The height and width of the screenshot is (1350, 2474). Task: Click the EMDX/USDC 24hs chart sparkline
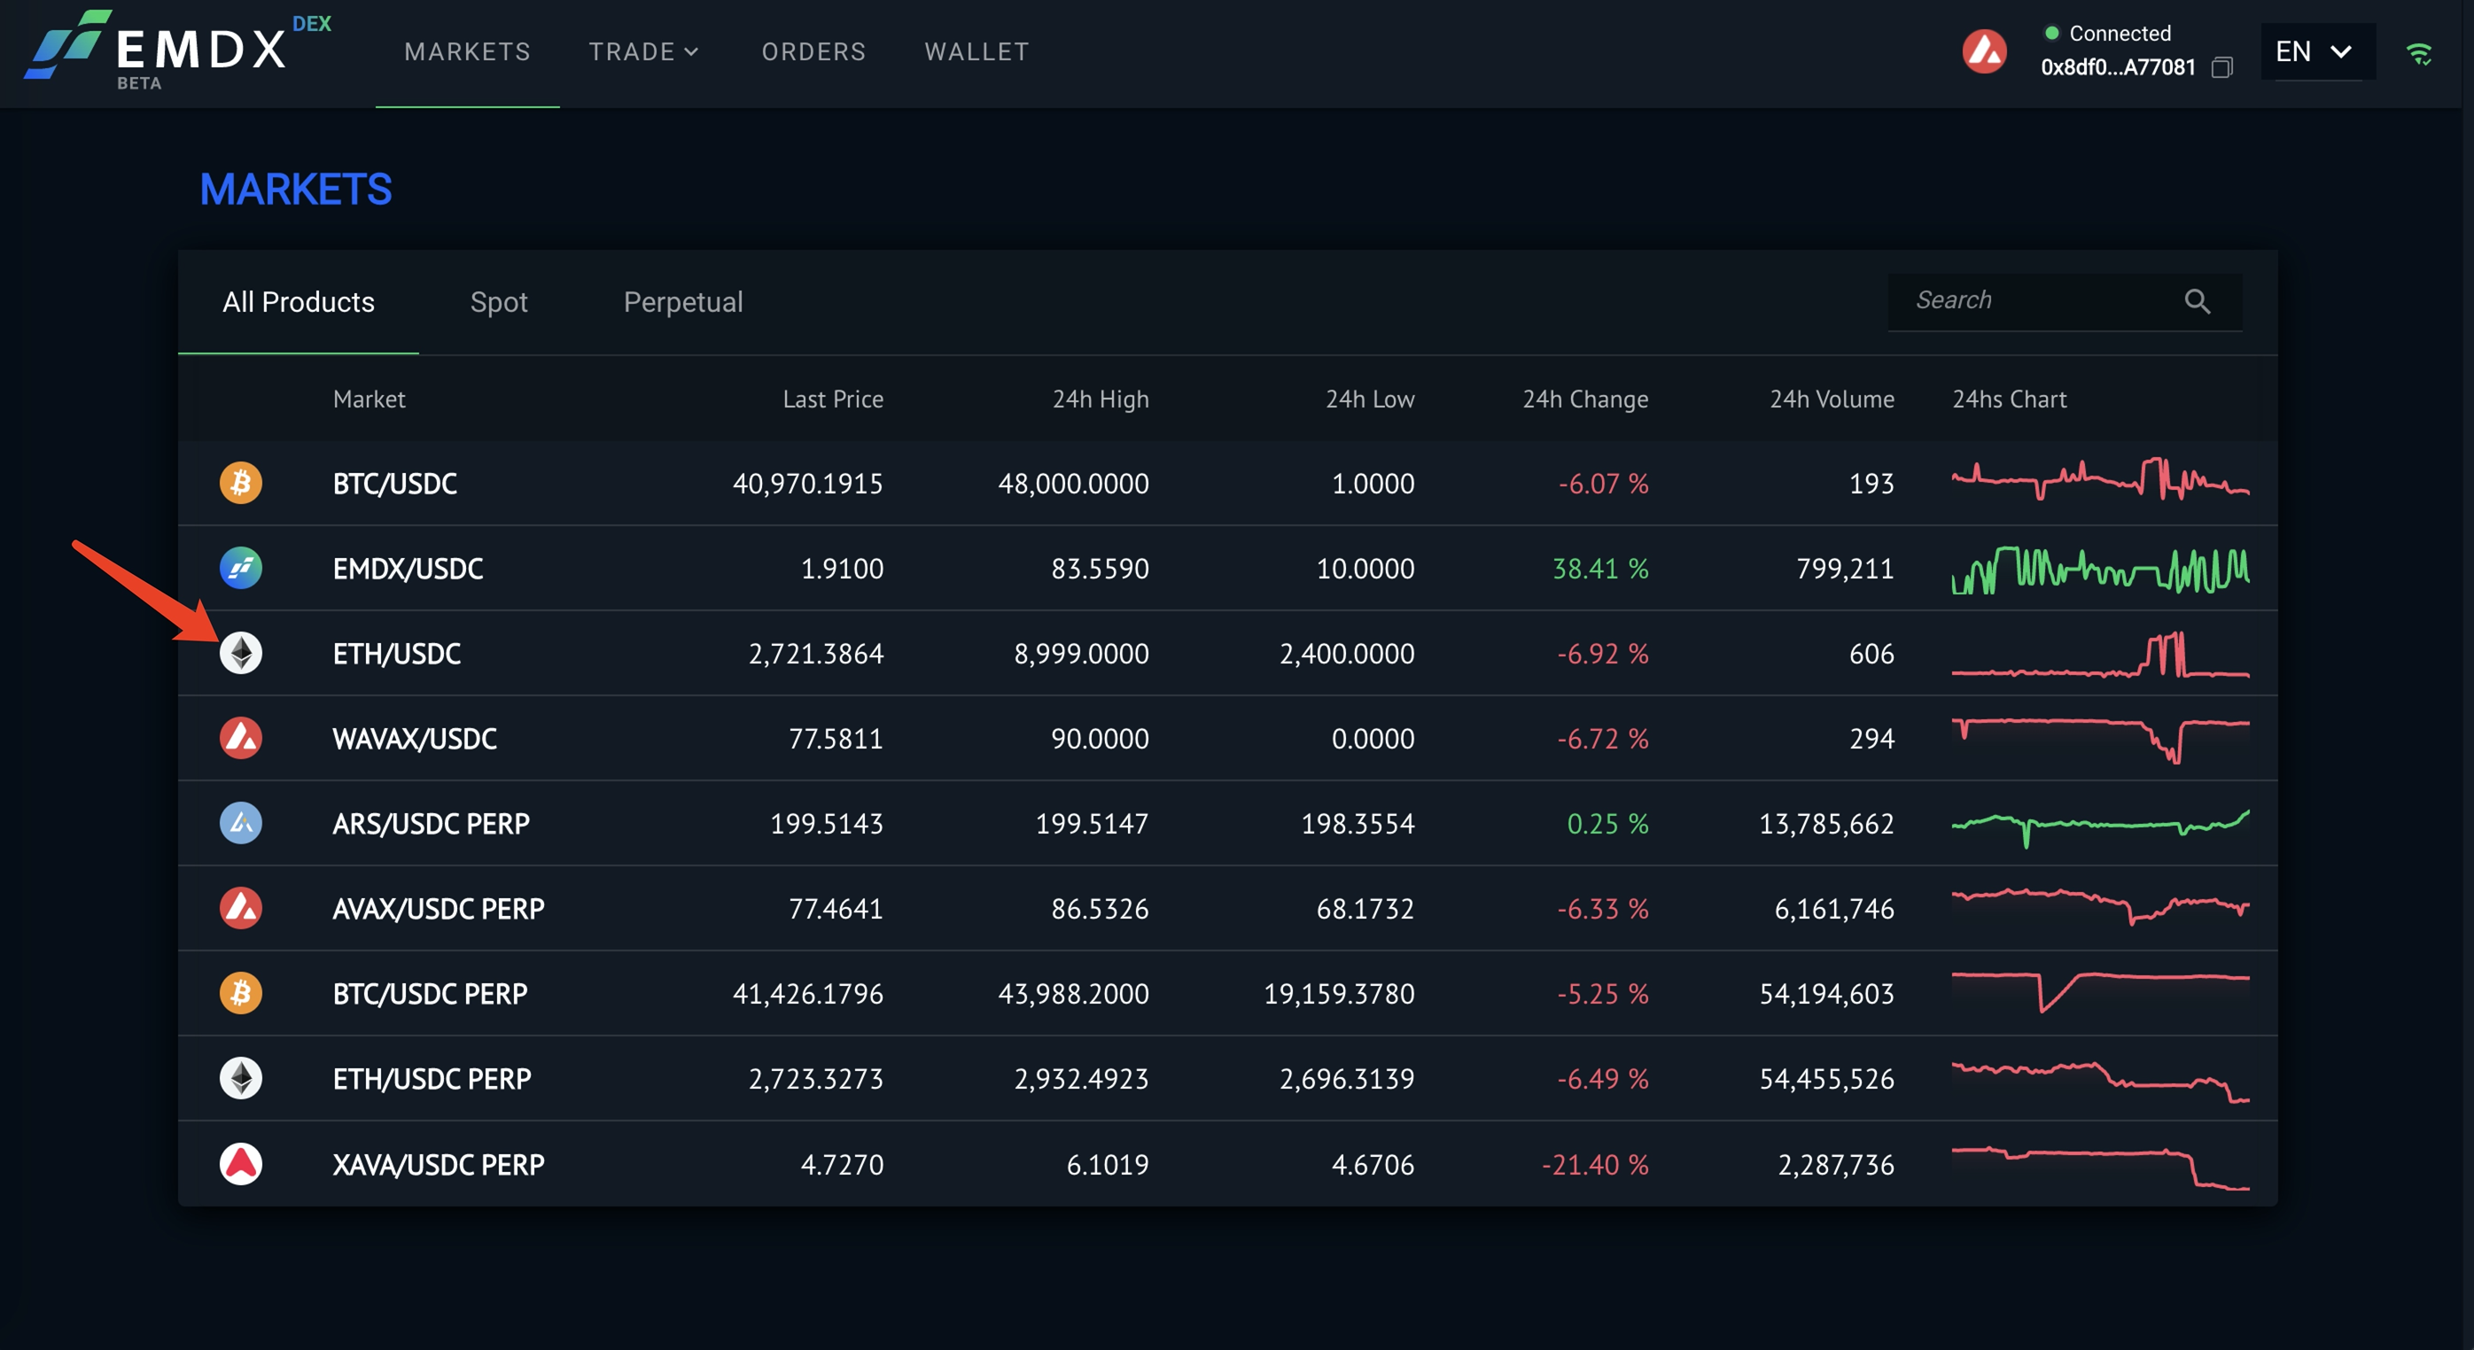coord(2099,570)
